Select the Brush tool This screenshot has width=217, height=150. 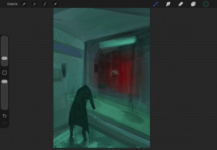click(x=156, y=4)
